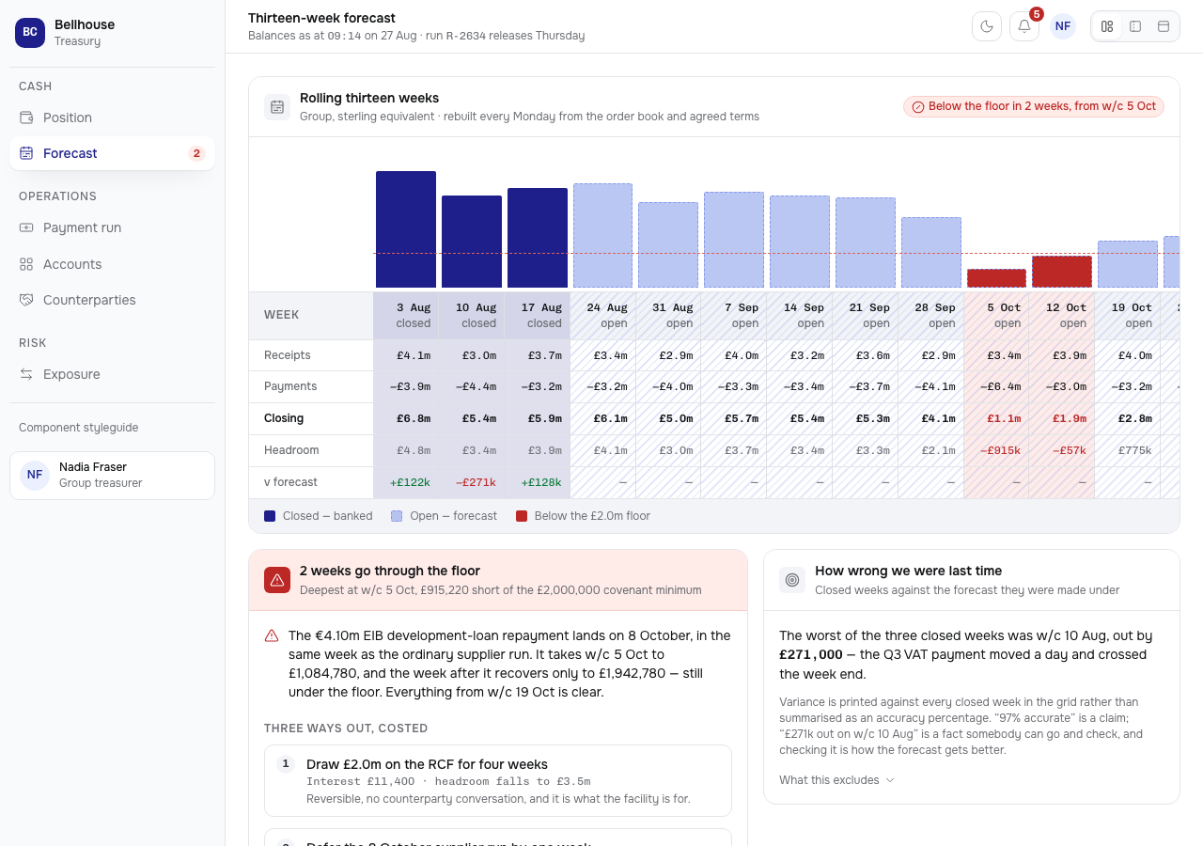Expand the 'What this excludes' disclosure

tap(836, 780)
